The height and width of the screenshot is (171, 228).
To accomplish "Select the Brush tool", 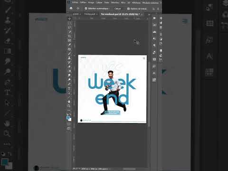I will click(x=69, y=53).
